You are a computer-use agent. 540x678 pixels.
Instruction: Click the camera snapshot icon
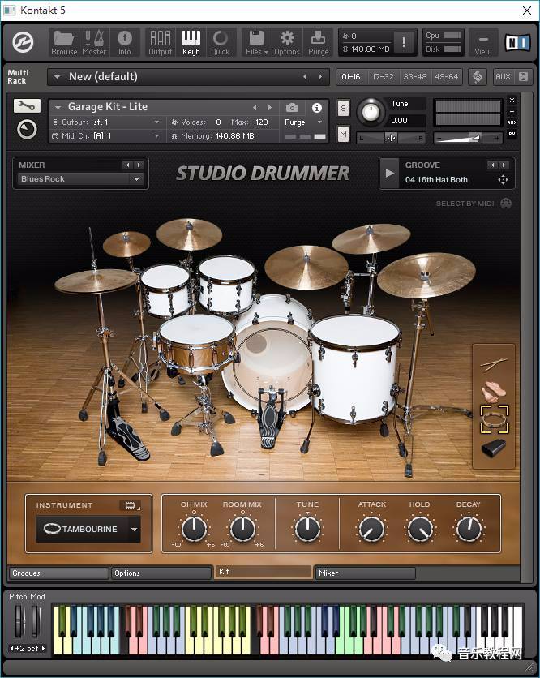[x=292, y=108]
